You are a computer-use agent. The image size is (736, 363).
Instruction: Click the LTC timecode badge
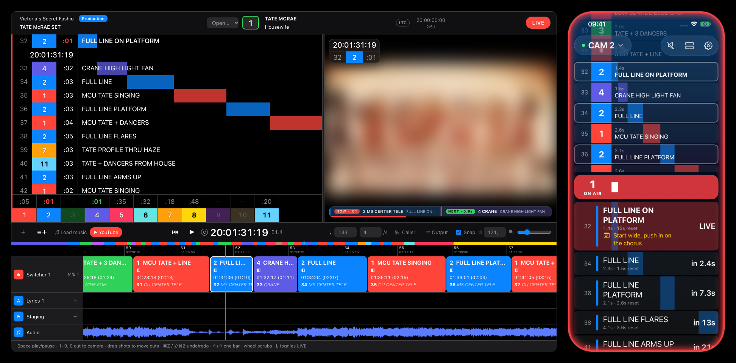pyautogui.click(x=402, y=23)
